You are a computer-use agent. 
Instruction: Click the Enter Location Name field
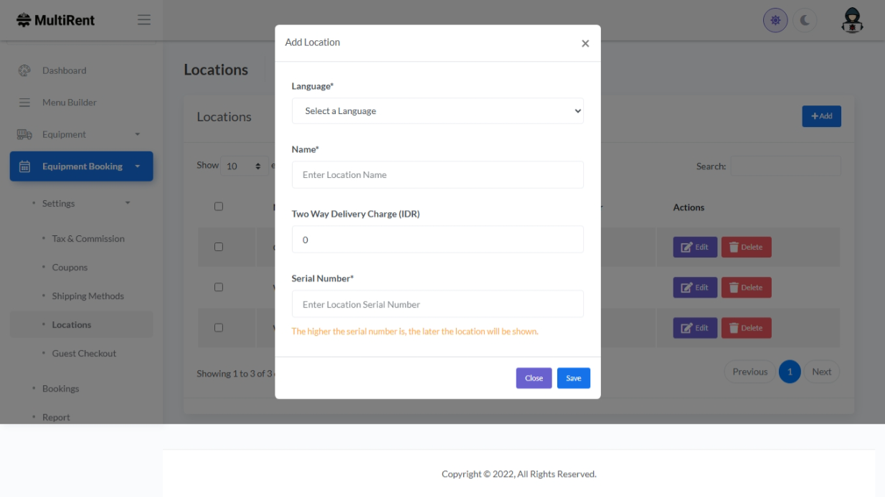click(x=437, y=175)
